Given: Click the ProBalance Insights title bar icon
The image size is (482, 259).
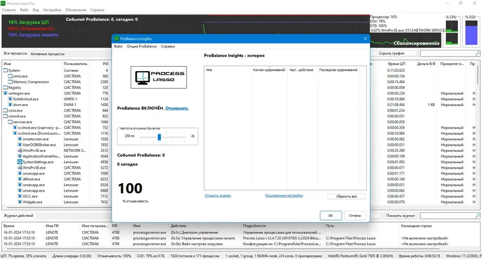Looking at the screenshot, I should coord(116,39).
